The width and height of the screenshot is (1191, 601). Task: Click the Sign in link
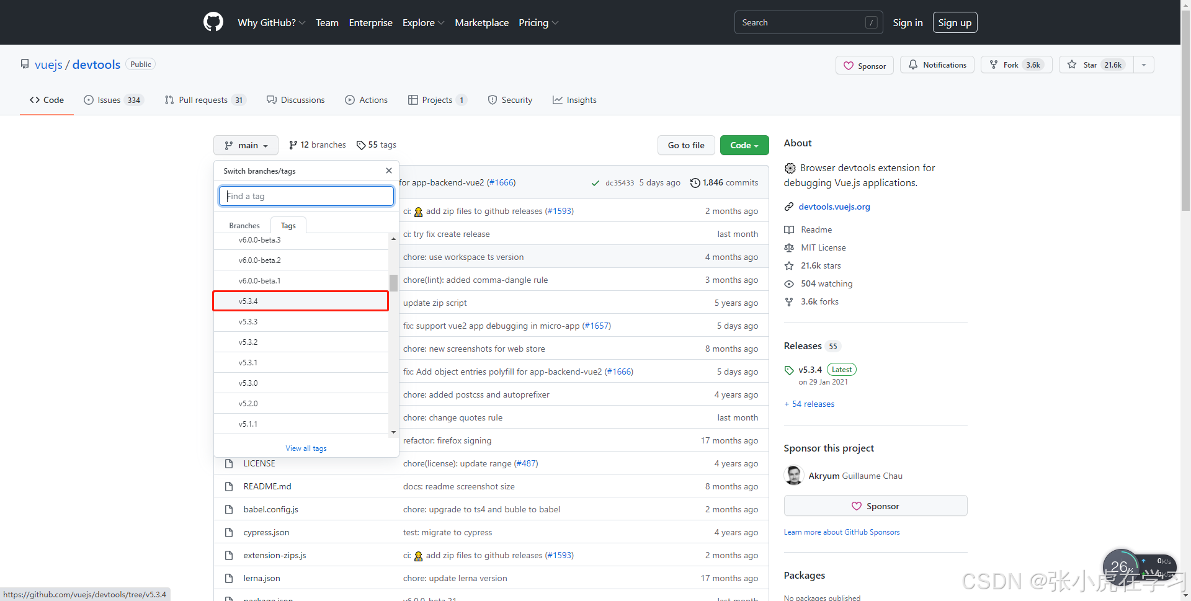point(908,22)
